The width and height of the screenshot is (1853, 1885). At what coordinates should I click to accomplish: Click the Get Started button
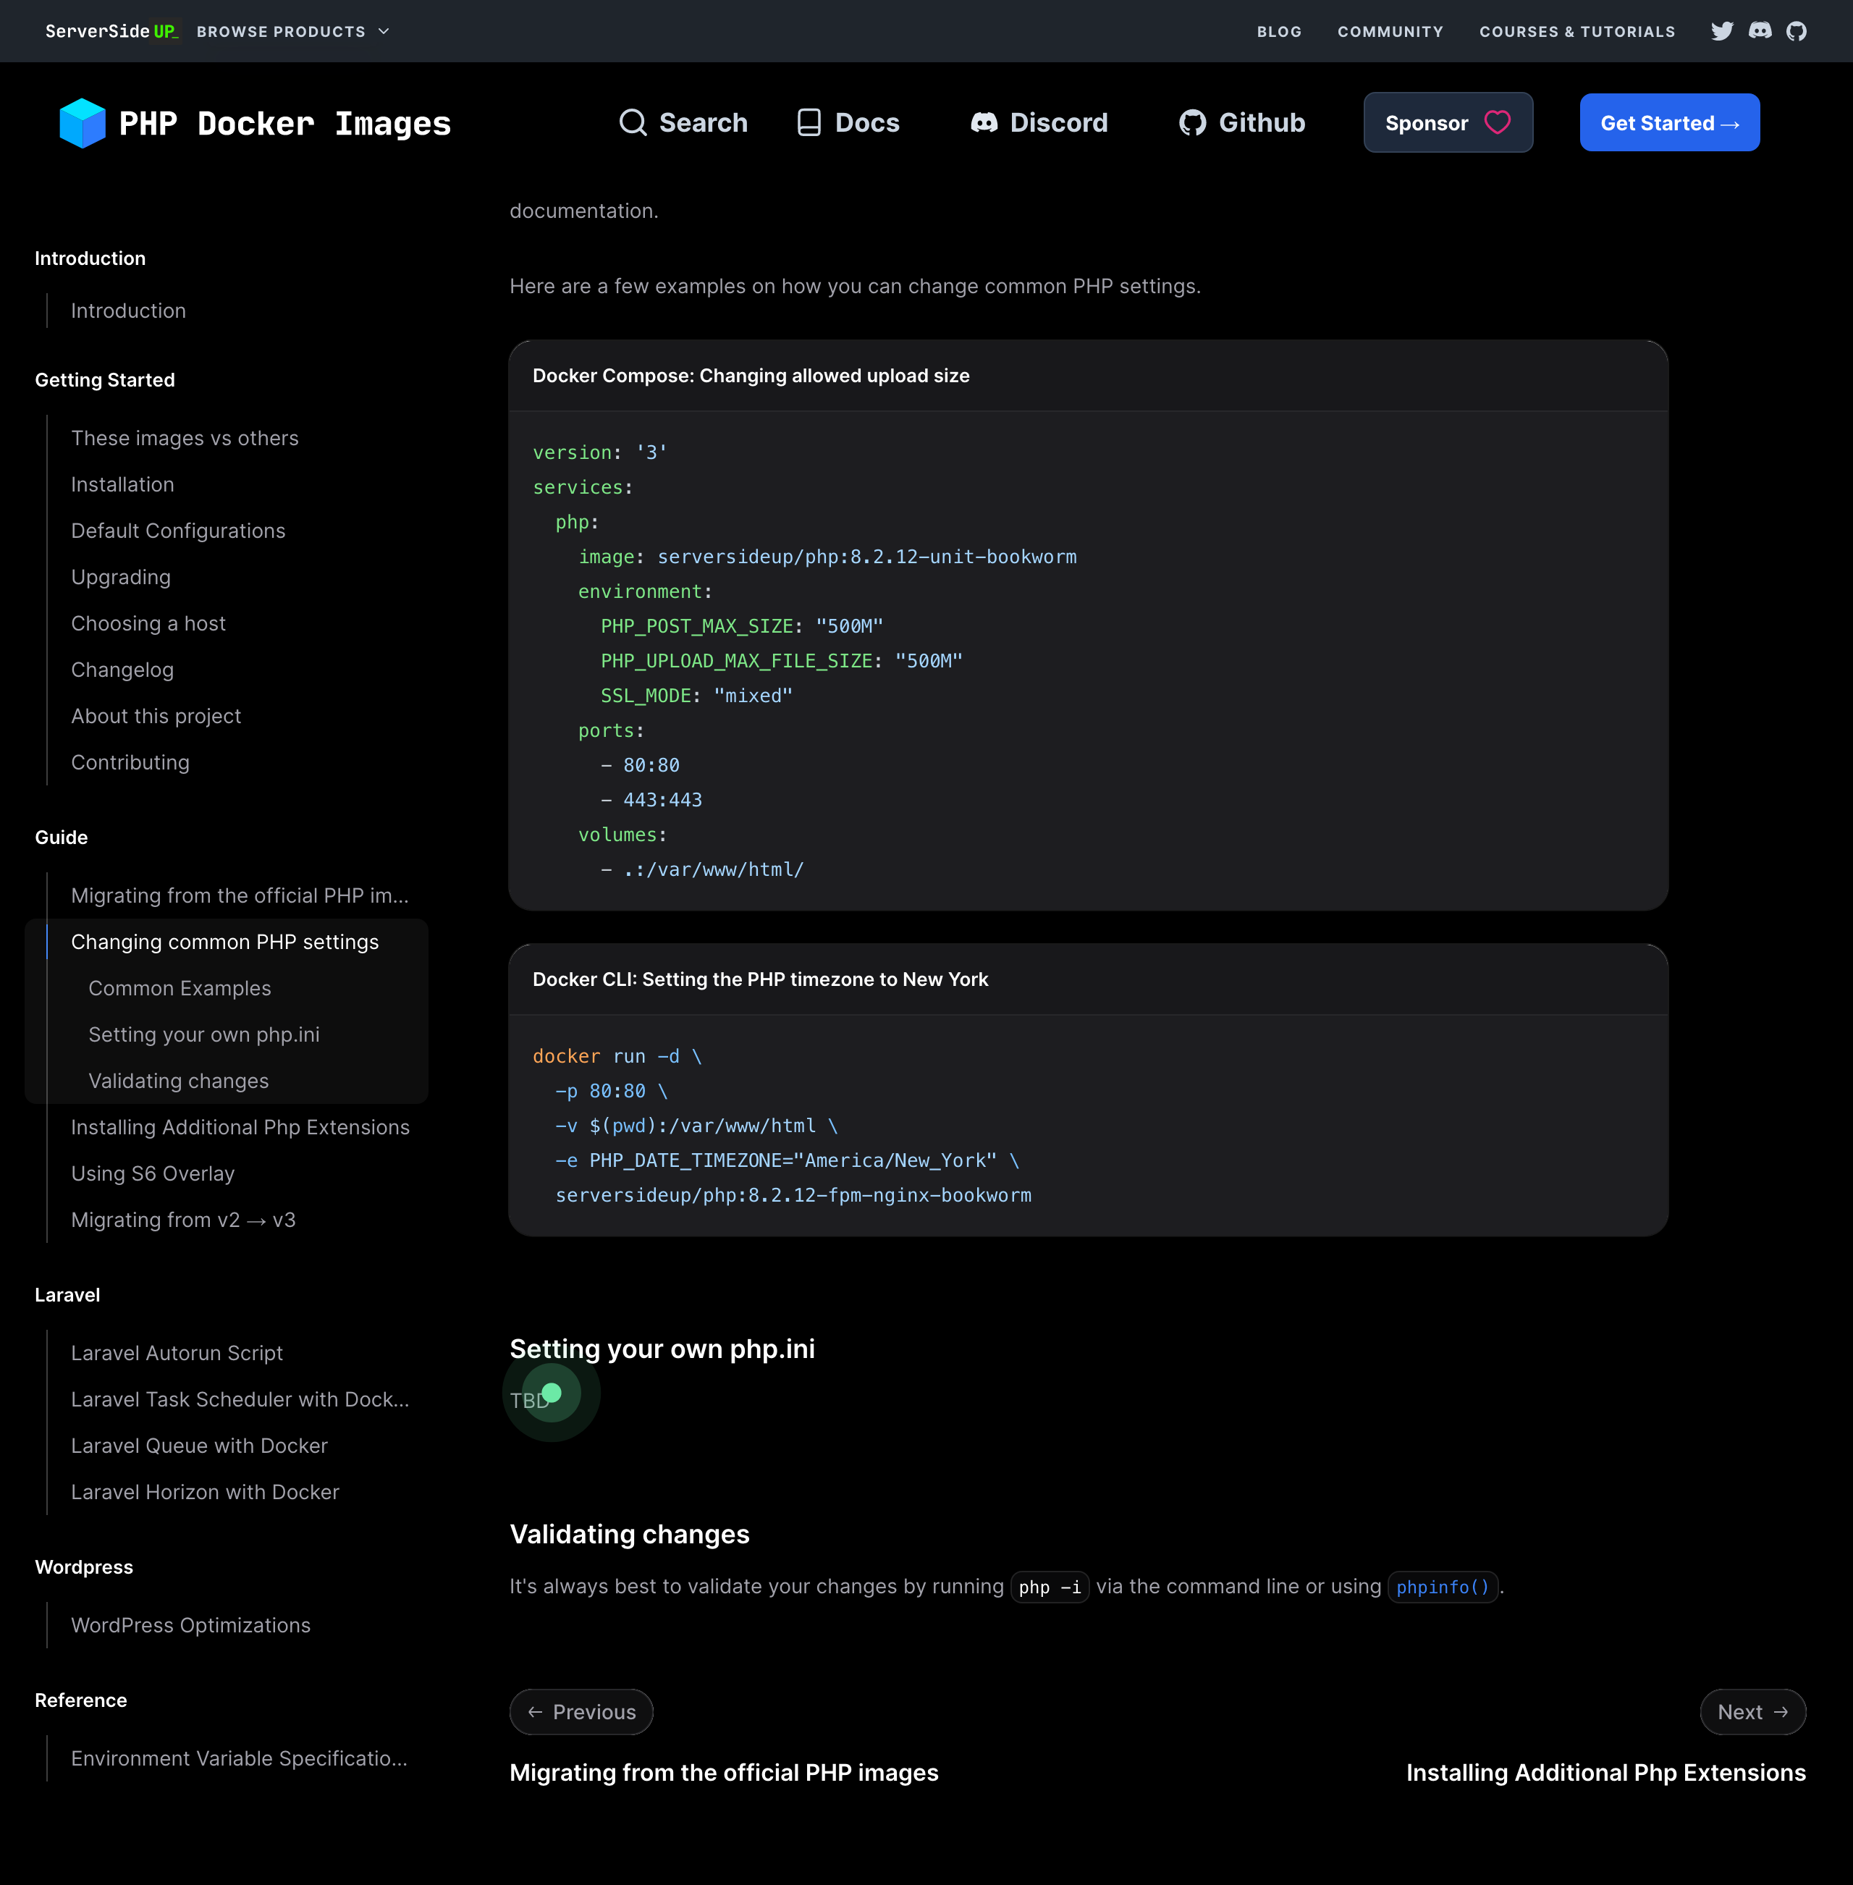(x=1668, y=122)
